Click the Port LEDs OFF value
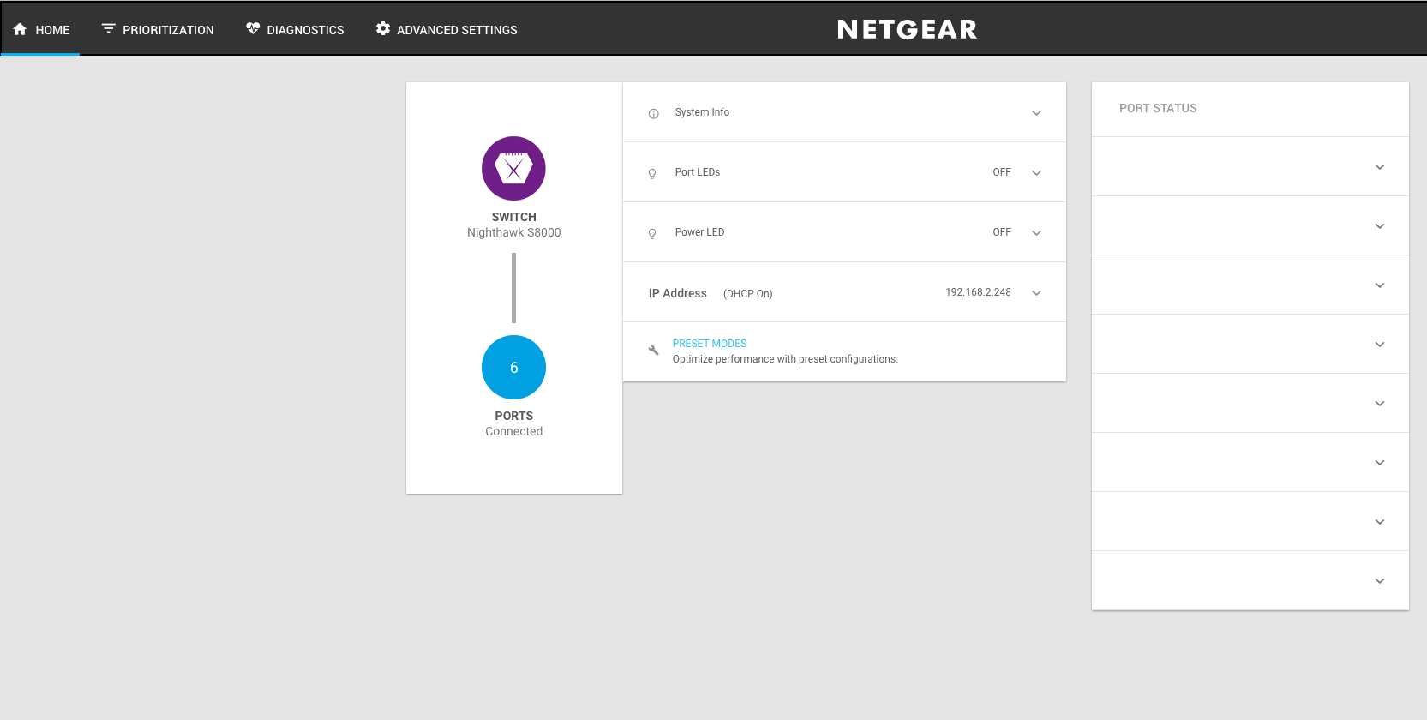Screen dimensions: 1427x720 pos(1002,172)
